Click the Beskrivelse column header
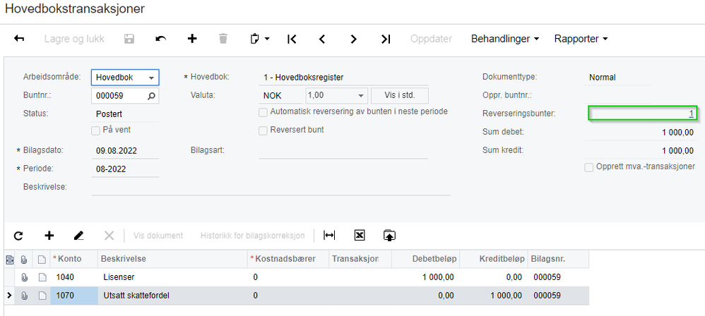Image resolution: width=705 pixels, height=316 pixels. click(x=172, y=259)
